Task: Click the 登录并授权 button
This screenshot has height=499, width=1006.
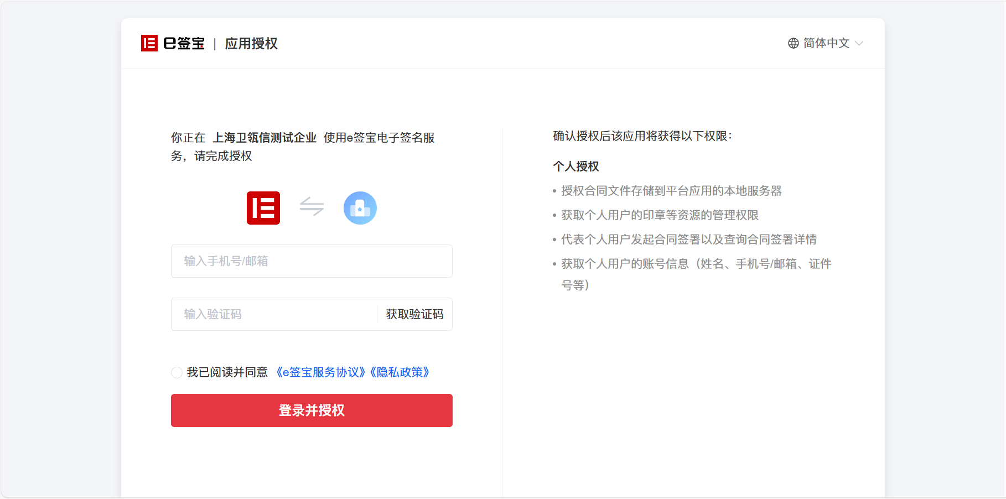Action: (x=312, y=410)
